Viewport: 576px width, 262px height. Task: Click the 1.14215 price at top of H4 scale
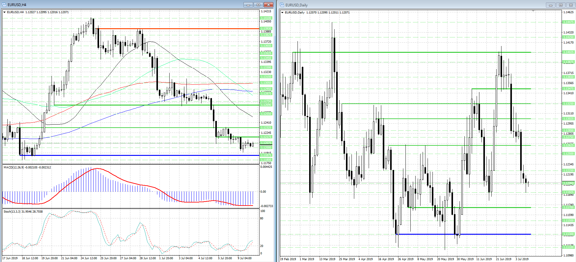(x=266, y=11)
